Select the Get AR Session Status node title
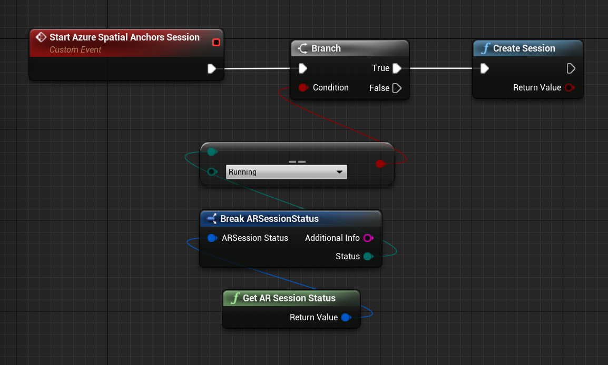The height and width of the screenshot is (365, 608). point(289,298)
